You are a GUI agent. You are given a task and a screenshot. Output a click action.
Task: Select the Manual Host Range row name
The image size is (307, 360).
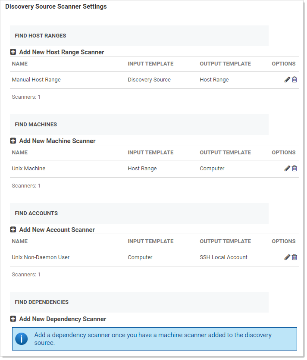36,80
